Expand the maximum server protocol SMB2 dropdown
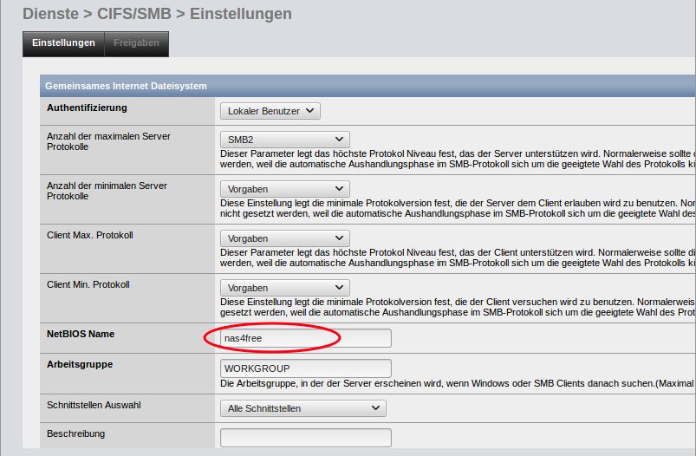This screenshot has width=696, height=456. pyautogui.click(x=284, y=140)
